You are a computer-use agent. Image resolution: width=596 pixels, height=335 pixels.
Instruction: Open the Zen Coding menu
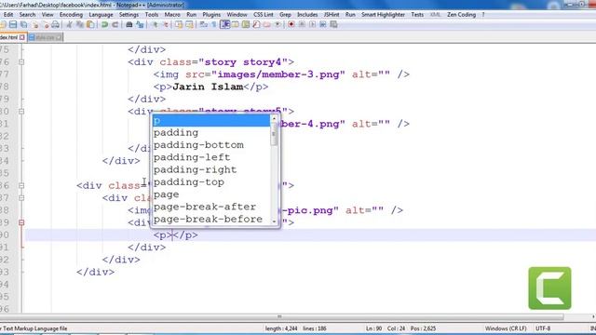coord(461,15)
